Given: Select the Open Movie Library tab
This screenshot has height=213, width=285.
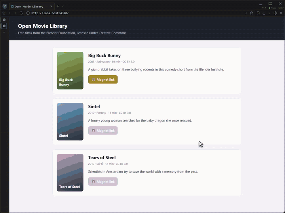Looking at the screenshot, I should (32, 7).
